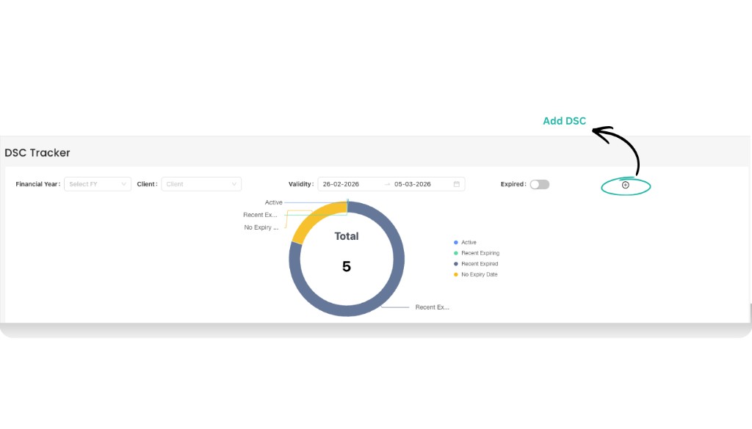This screenshot has height=429, width=752.
Task: Click the chevron in Select FY box
Action: (x=123, y=184)
